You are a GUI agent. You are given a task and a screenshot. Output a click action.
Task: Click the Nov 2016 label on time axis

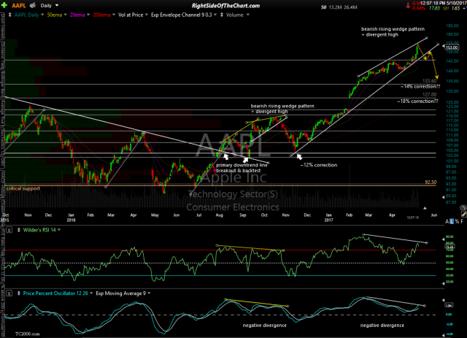tap(285, 215)
